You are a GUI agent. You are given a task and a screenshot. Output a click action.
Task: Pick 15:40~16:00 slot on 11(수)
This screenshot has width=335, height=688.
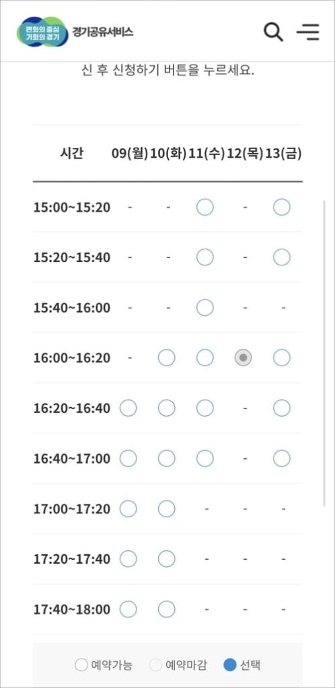[x=204, y=308]
